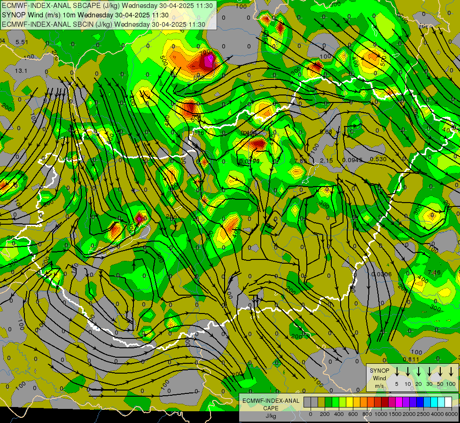460x423 pixels.
Task: Select the pure blue 2500 J/kg swatch
Action: [x=420, y=402]
